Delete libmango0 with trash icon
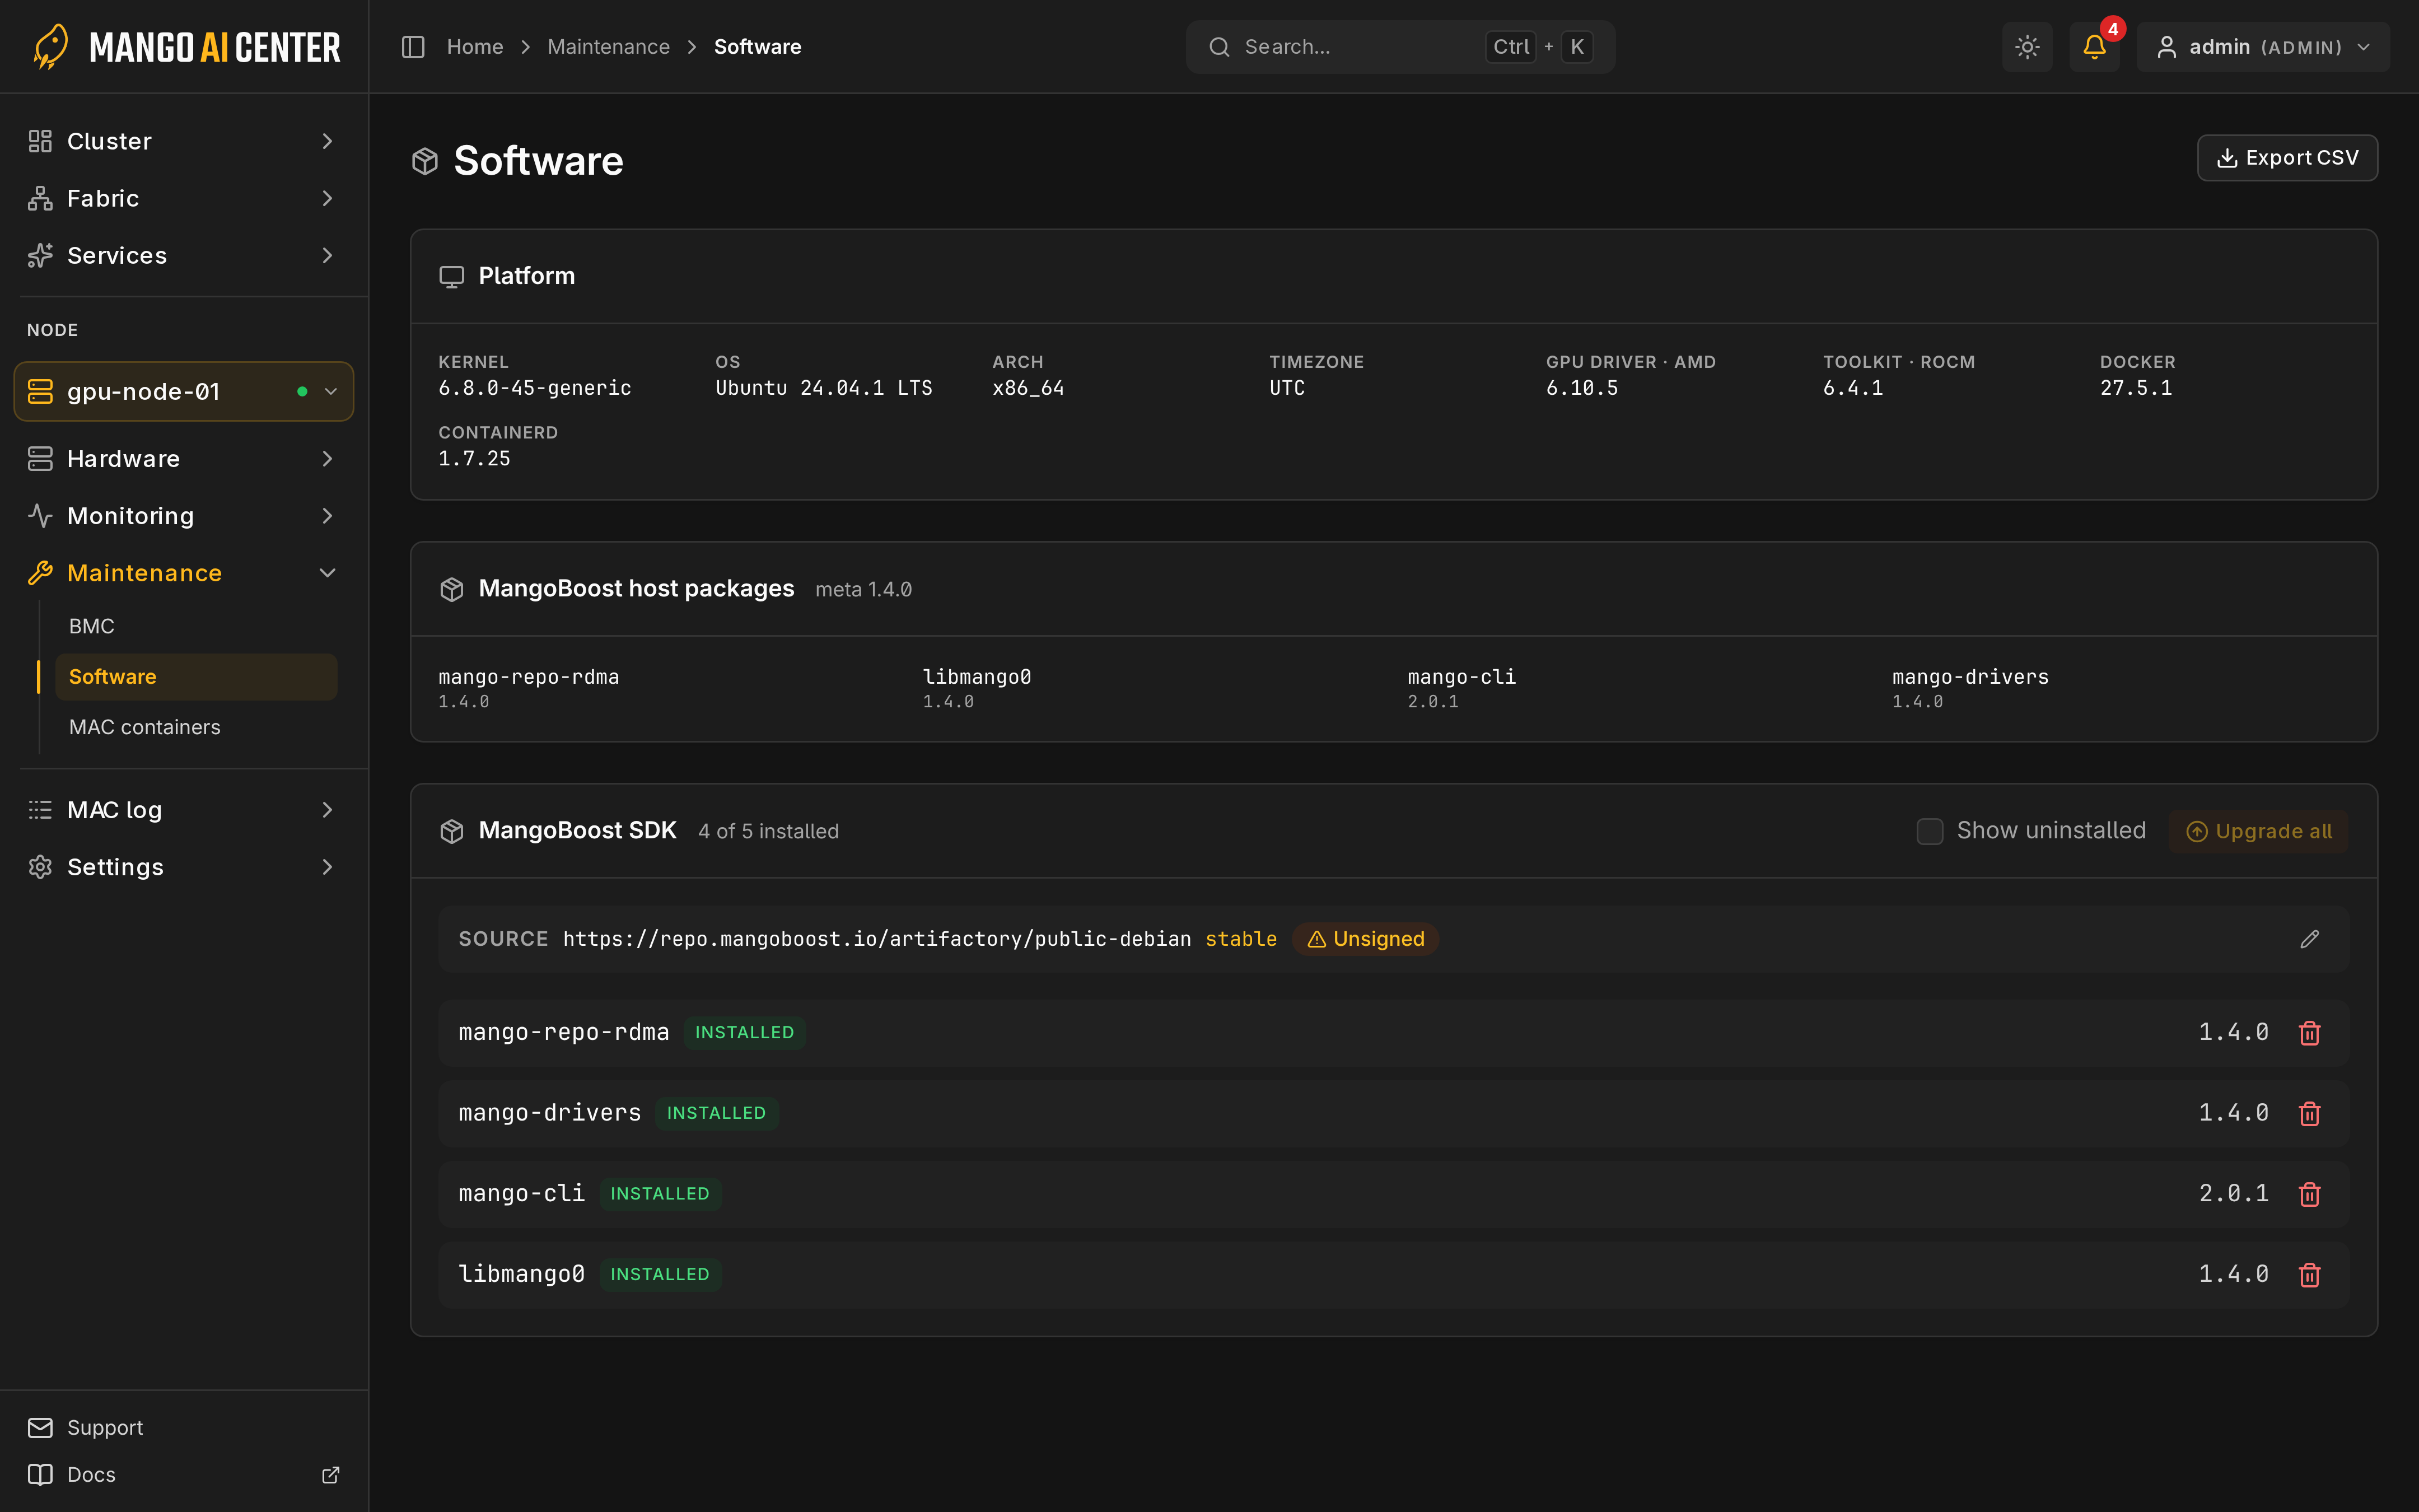 pos(2309,1275)
